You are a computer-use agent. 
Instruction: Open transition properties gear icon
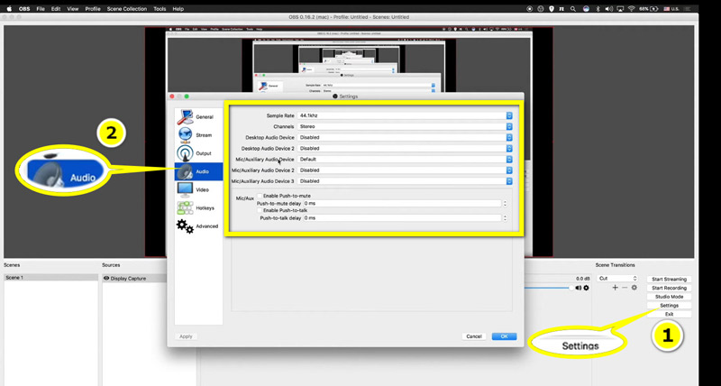[x=634, y=288]
